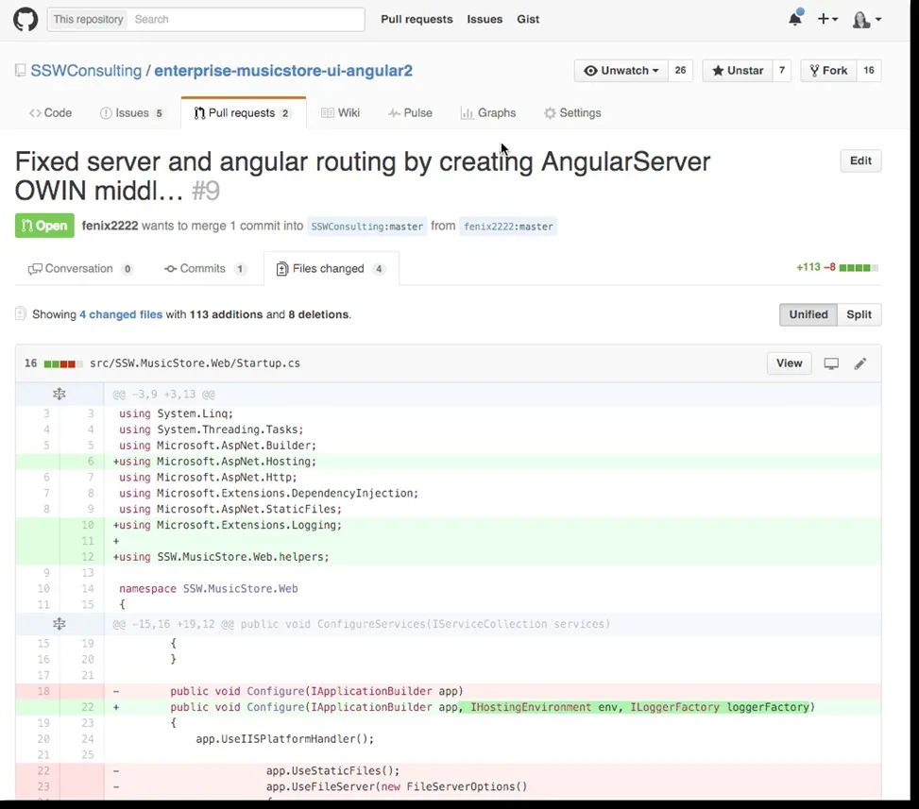Switch to the Code tab
The height and width of the screenshot is (809, 919).
pos(50,113)
